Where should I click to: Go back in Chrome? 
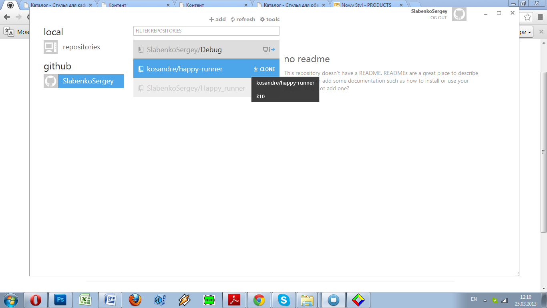[x=7, y=17]
